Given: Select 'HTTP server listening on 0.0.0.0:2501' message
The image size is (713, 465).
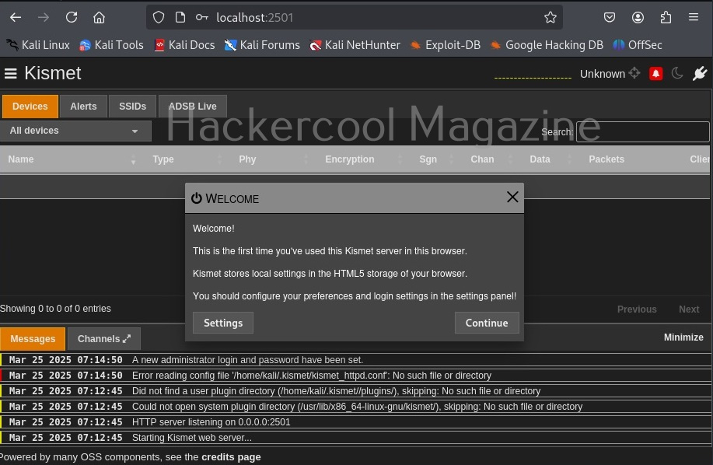Looking at the screenshot, I should click(x=356, y=421).
